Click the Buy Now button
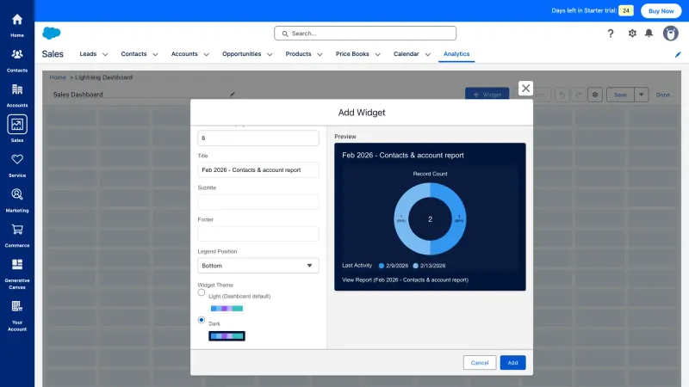Image resolution: width=689 pixels, height=387 pixels. point(661,11)
